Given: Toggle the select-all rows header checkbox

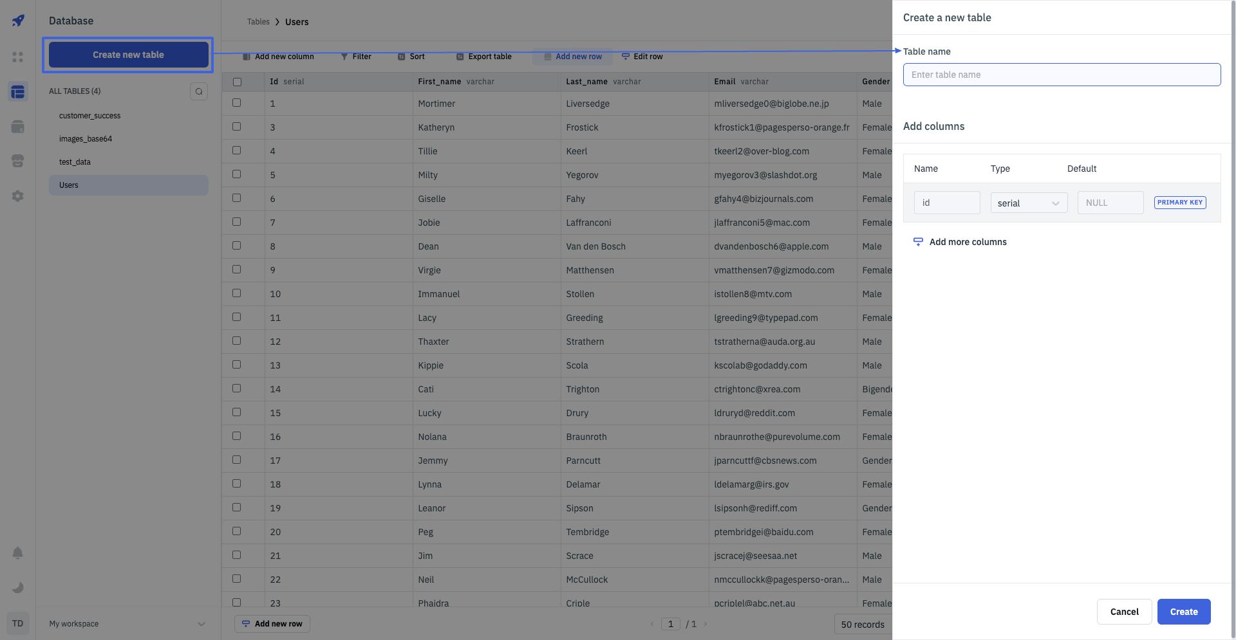Looking at the screenshot, I should point(237,82).
